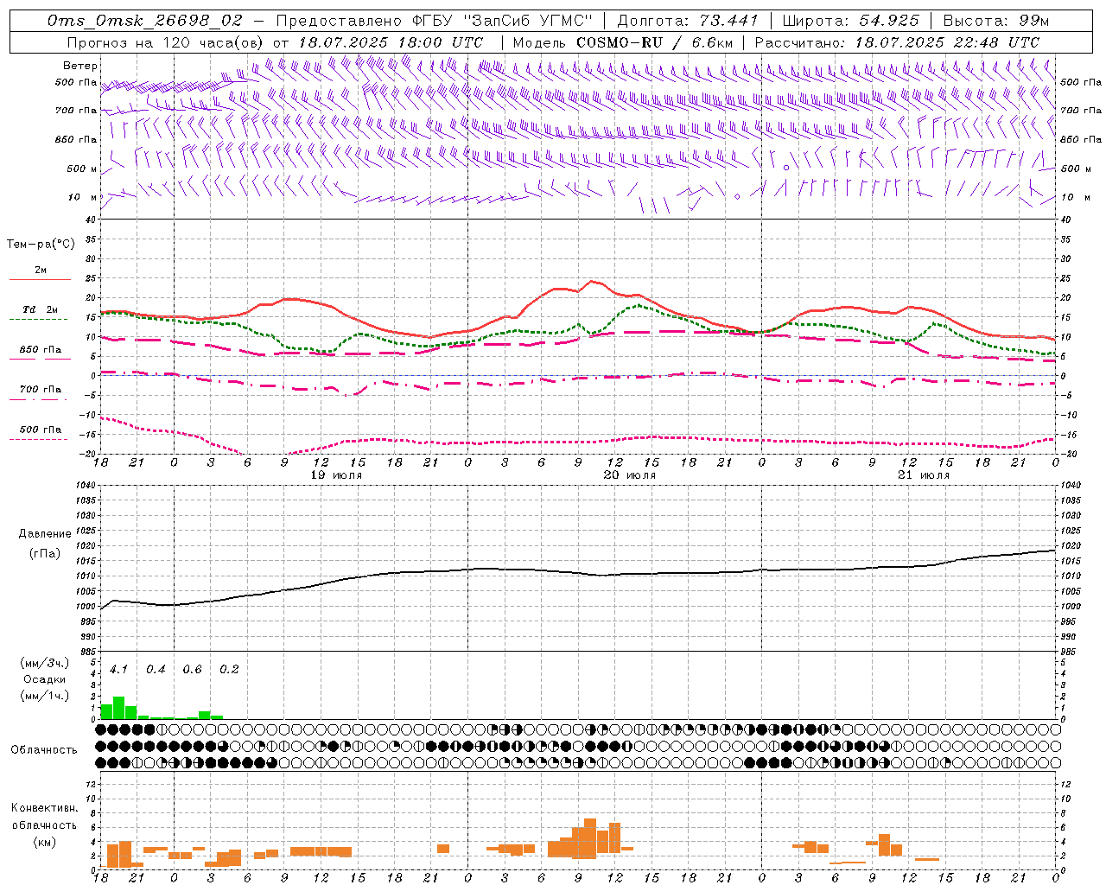Image resolution: width=1106 pixels, height=885 pixels.
Task: Click the Давление panel label
Action: pos(45,534)
